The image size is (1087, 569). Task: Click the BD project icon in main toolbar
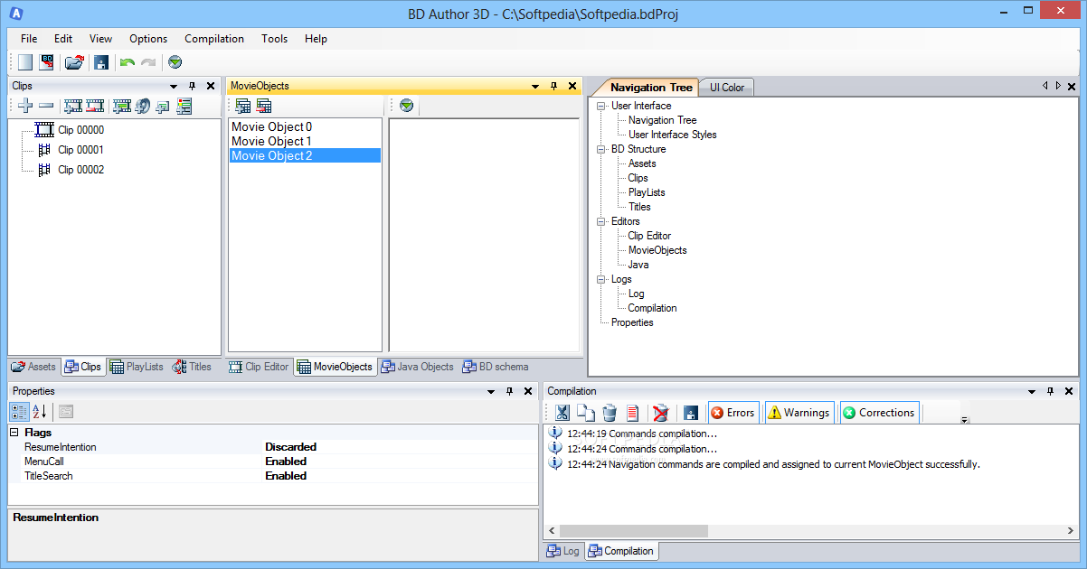47,62
